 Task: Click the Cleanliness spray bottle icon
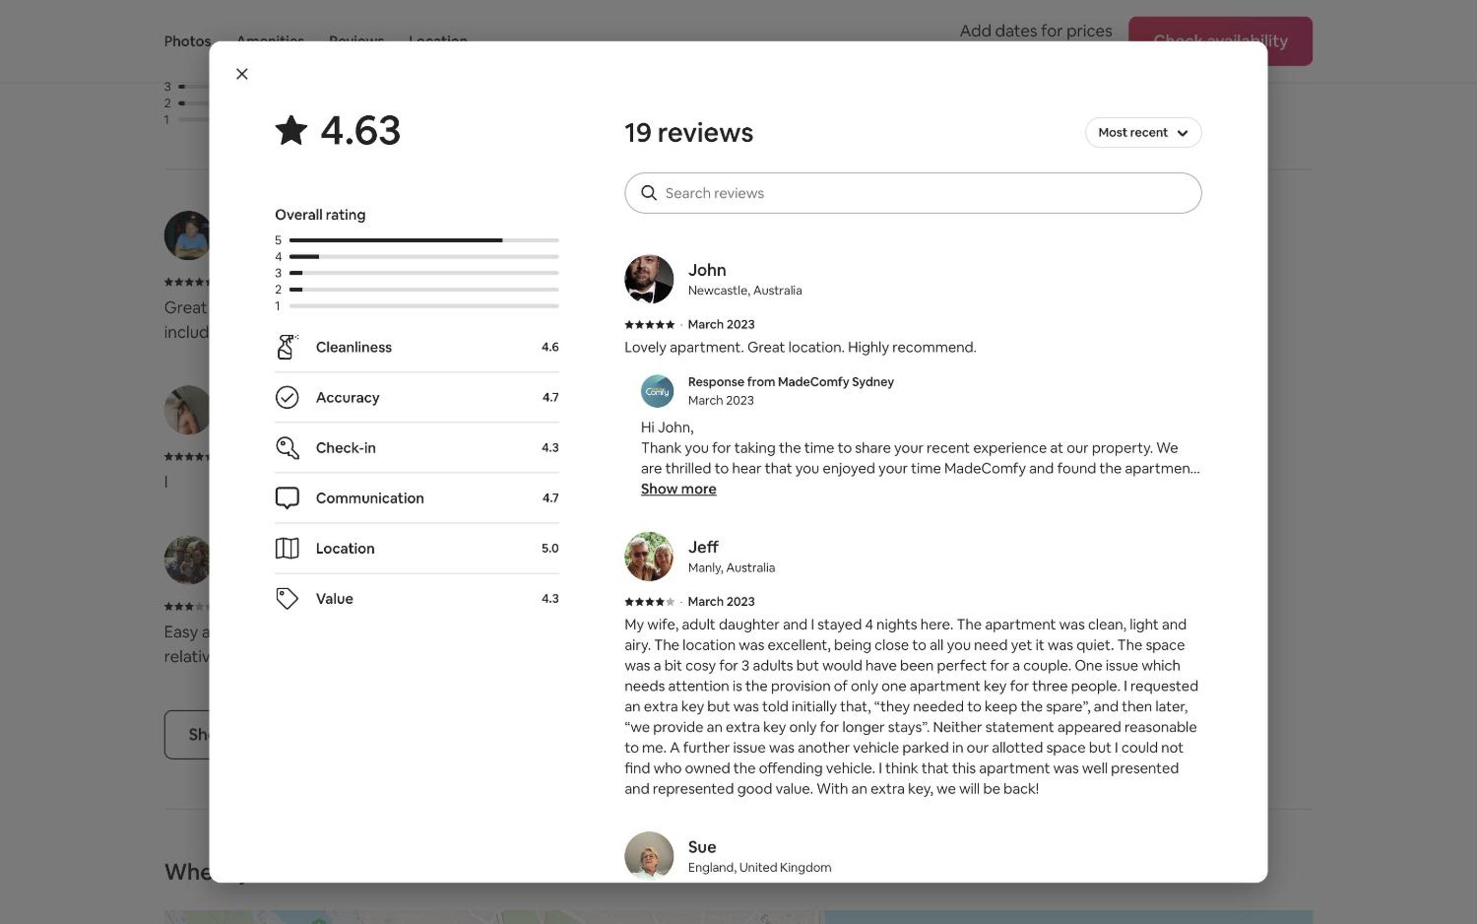click(287, 346)
